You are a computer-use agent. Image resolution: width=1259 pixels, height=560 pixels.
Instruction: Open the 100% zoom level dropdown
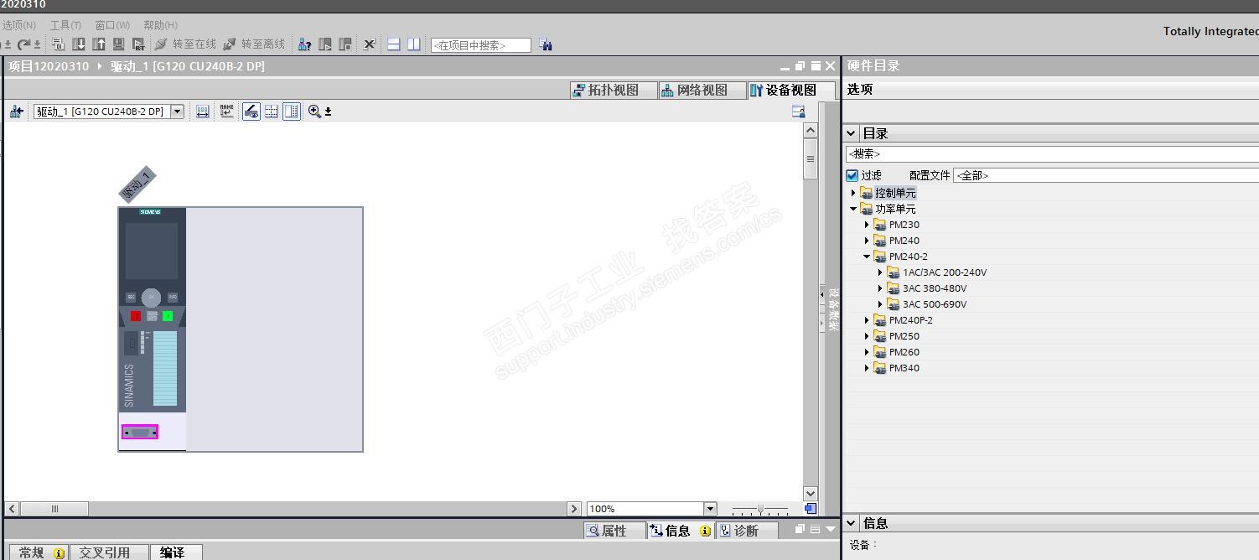pos(710,508)
